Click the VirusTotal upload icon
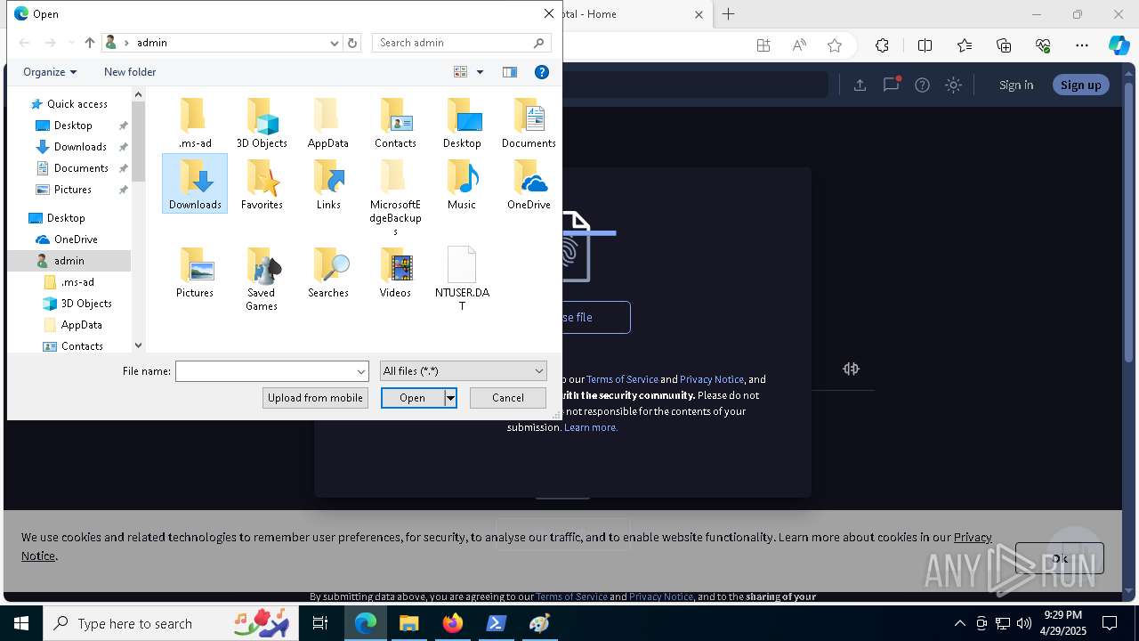Image resolution: width=1139 pixels, height=641 pixels. point(860,85)
